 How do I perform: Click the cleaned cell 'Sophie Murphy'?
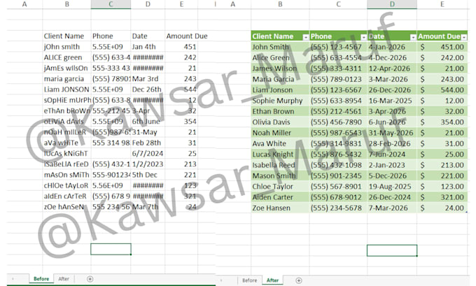(280, 101)
